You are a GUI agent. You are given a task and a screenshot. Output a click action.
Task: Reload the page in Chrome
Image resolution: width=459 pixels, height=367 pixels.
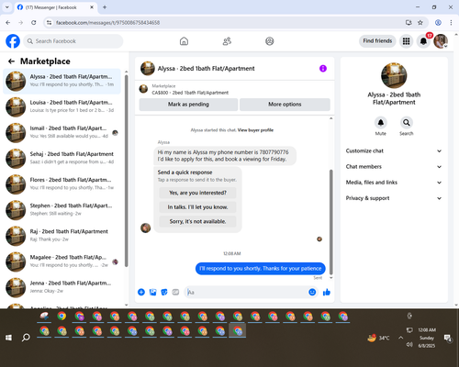pos(34,22)
